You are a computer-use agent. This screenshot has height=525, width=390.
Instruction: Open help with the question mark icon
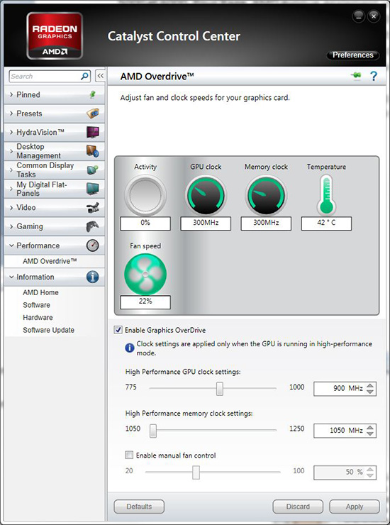point(374,76)
